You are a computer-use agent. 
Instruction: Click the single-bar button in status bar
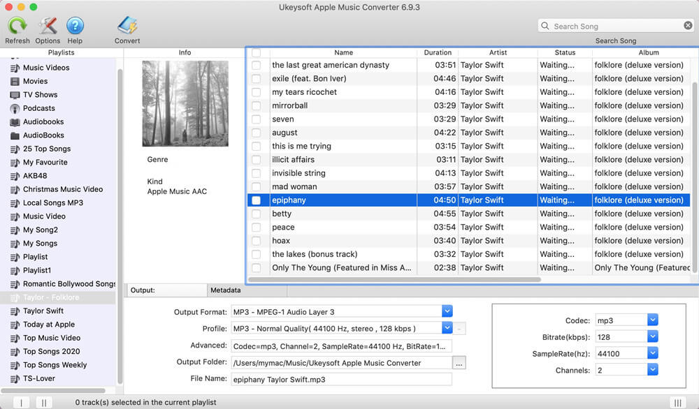[21, 402]
